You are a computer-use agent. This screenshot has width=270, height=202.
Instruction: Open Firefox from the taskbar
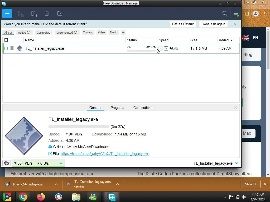(41, 197)
